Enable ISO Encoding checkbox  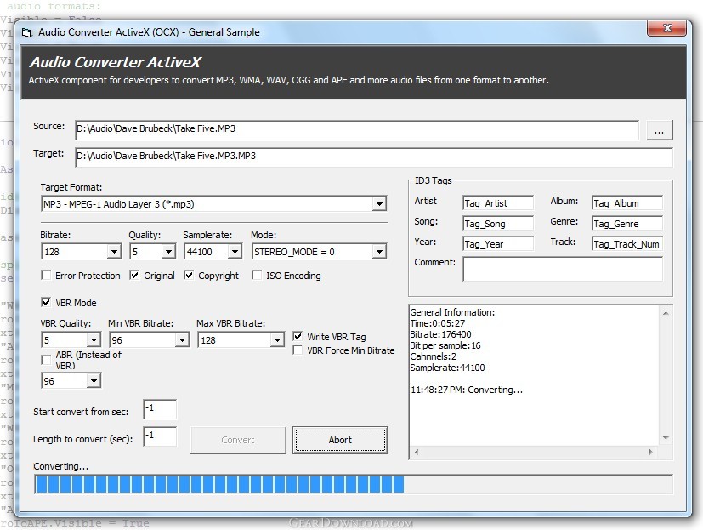257,275
